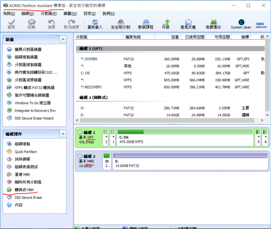Viewport: 271px width, 229px height.
Task: Collapse the 磁碟操作 panel
Action: [63, 134]
